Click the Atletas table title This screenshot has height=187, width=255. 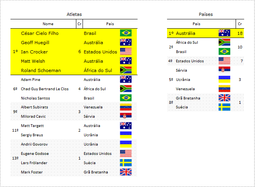[x=74, y=14]
